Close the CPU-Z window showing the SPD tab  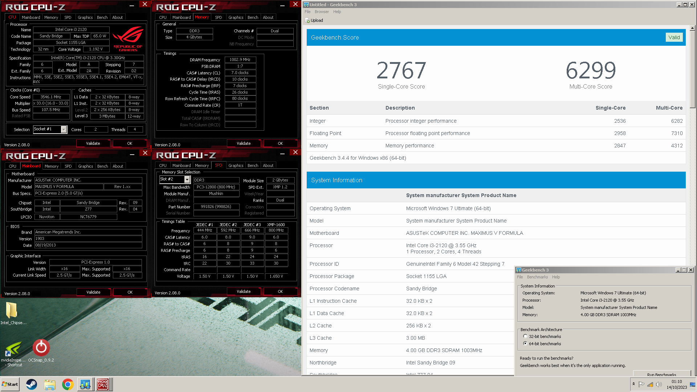coord(295,152)
